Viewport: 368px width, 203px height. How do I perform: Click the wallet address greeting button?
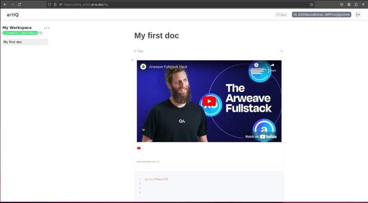pyautogui.click(x=321, y=15)
